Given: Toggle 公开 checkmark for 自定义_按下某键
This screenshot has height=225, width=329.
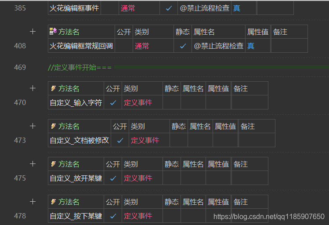Looking at the screenshot, I should pyautogui.click(x=113, y=216).
